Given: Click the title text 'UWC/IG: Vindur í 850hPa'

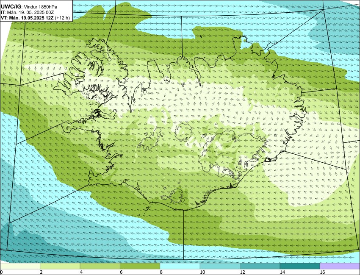Looking at the screenshot, I should coord(29,7).
